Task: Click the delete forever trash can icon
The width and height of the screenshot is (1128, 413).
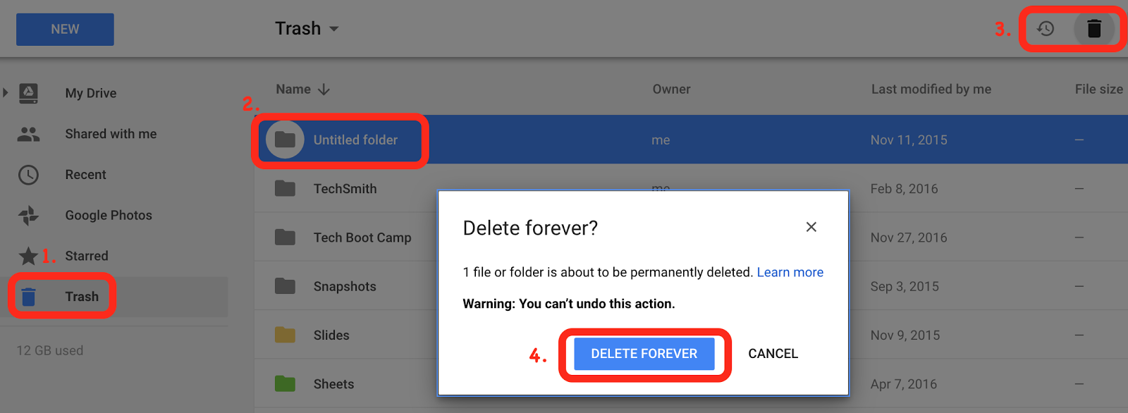Action: coord(1093,29)
